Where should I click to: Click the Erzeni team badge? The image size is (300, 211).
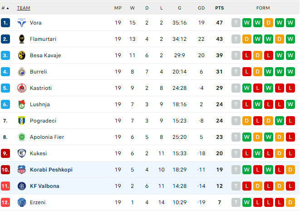(21, 202)
